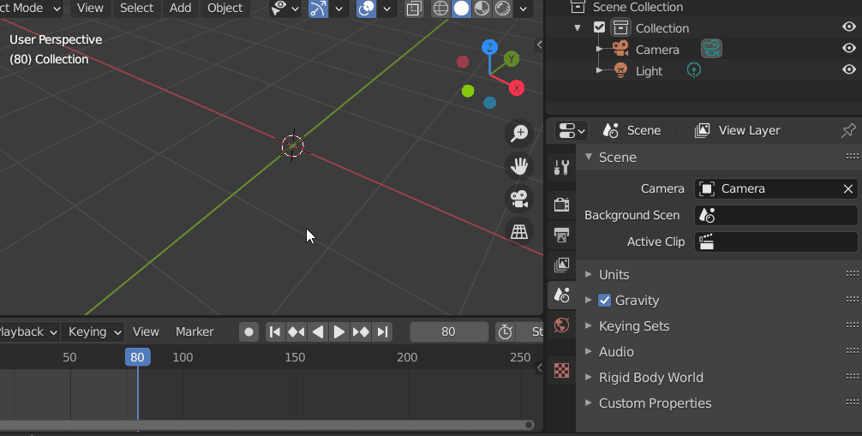862x436 pixels.
Task: Open the Object menu
Action: (x=224, y=9)
